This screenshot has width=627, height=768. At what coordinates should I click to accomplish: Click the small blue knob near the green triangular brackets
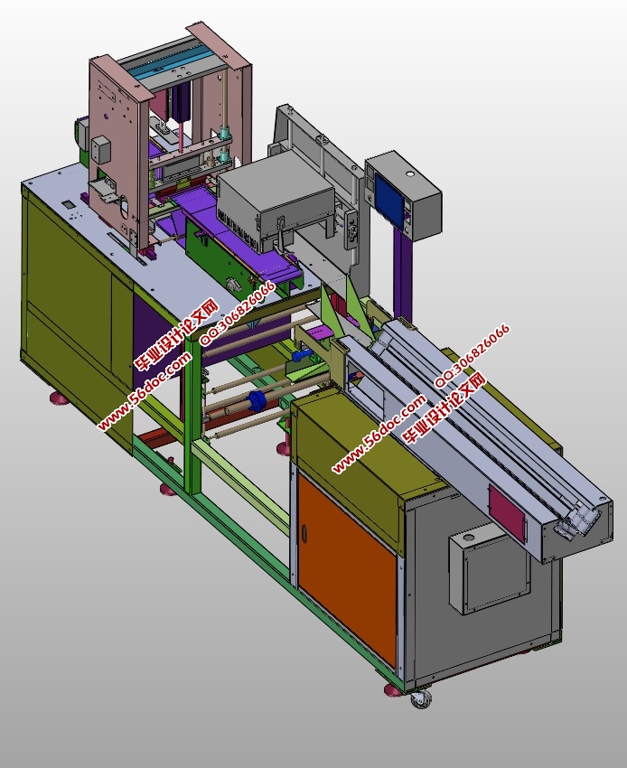[300, 354]
